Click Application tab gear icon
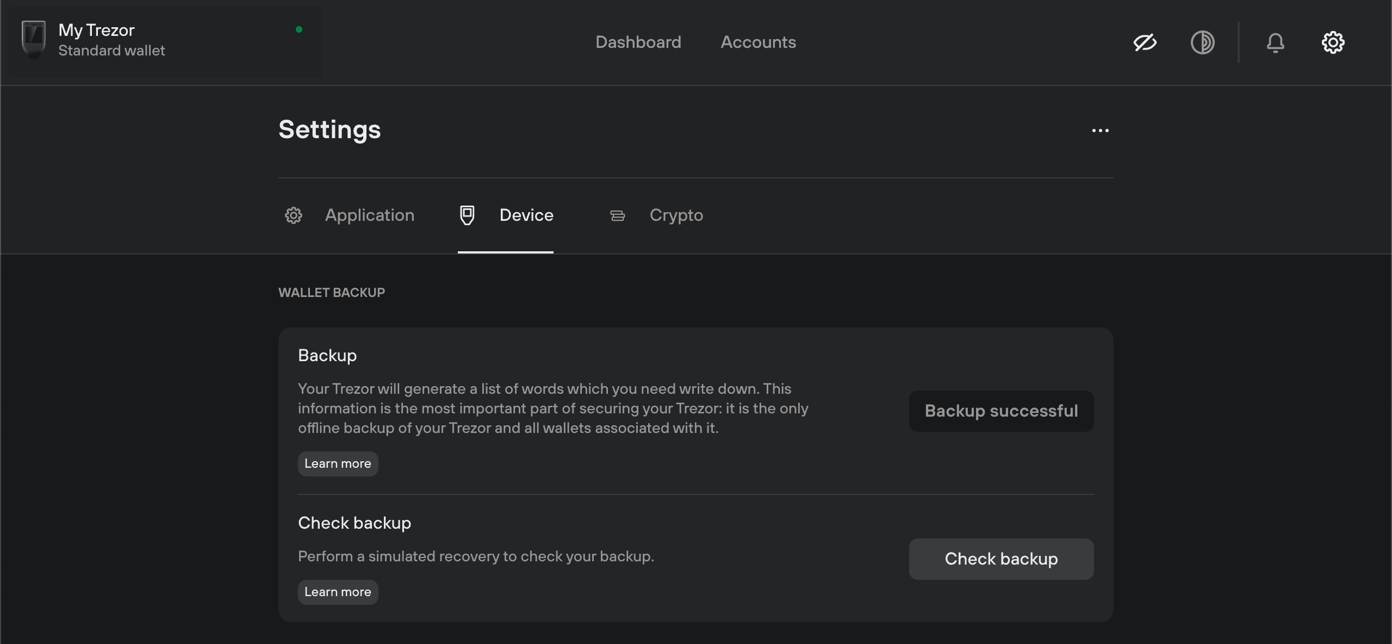Viewport: 1392px width, 644px height. click(294, 215)
